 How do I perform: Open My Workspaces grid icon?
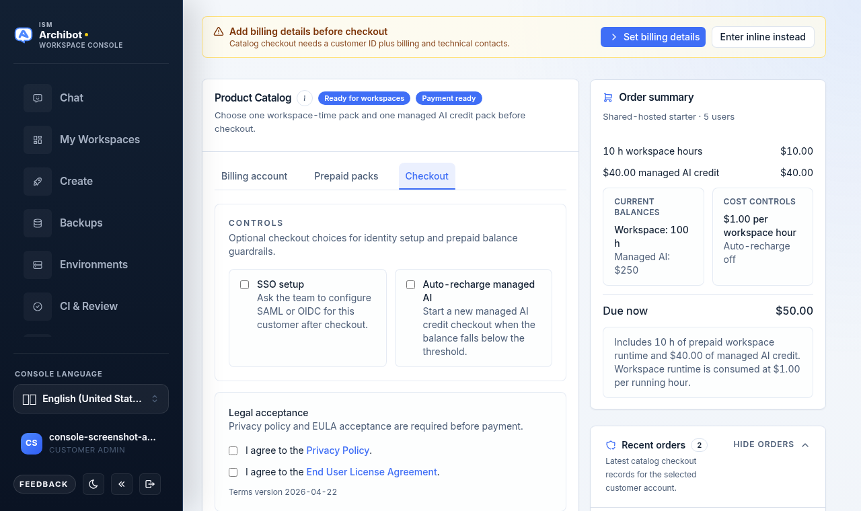(38, 140)
